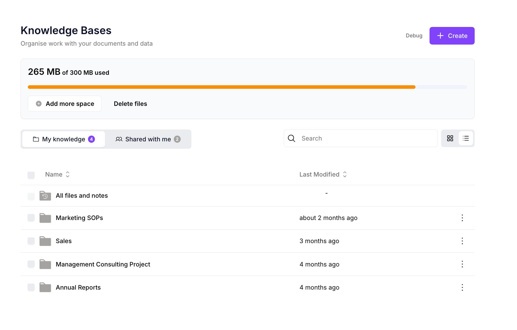Switch to grid view layout
517x330 pixels.
pos(450,138)
